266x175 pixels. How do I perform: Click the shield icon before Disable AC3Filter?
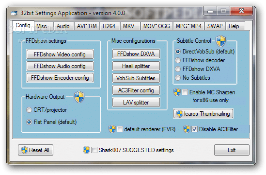coord(187,129)
